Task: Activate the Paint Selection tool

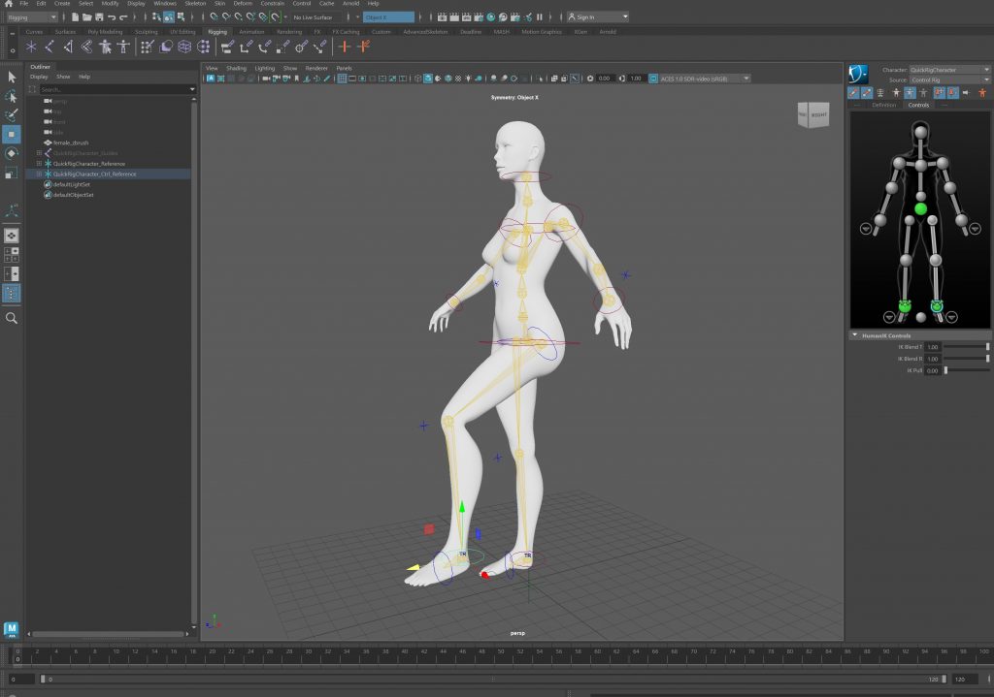Action: [12, 115]
